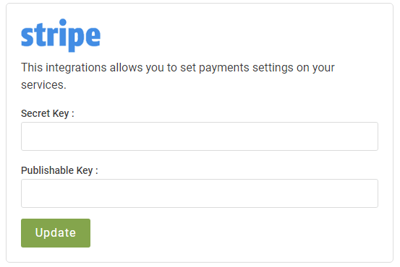Viewport: 400px width, 267px height.
Task: Click the letter 'p' in the Stripe logo
Action: (75, 38)
